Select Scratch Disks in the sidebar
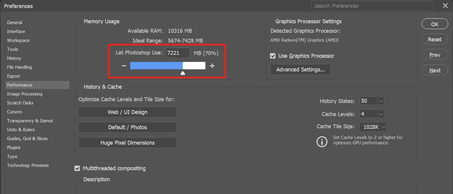The height and width of the screenshot is (194, 453). (x=20, y=103)
